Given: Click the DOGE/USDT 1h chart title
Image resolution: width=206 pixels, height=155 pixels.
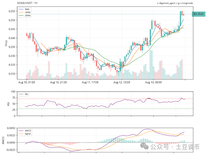Looking at the screenshot, I should pos(27,3).
